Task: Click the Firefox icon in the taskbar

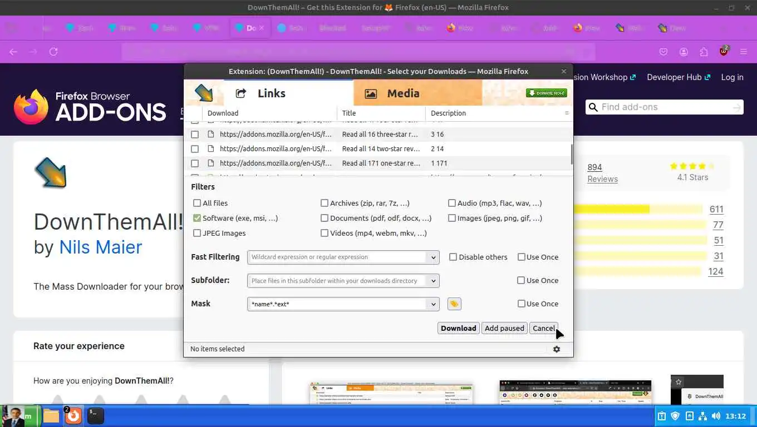Action: [x=73, y=415]
